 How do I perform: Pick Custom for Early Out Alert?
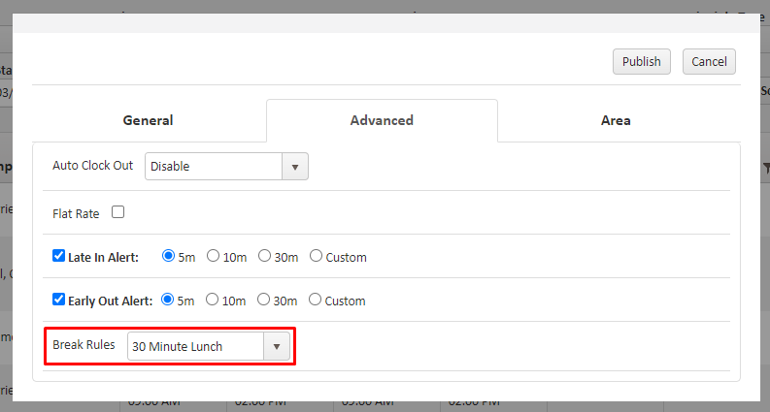(316, 301)
